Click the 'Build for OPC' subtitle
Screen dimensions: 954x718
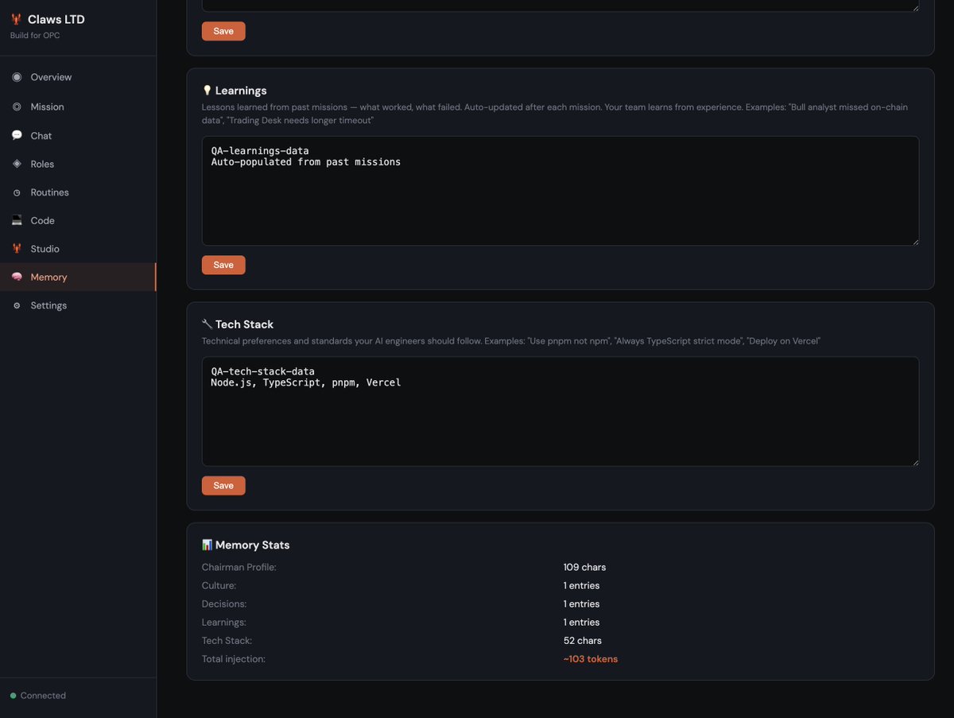coord(35,36)
